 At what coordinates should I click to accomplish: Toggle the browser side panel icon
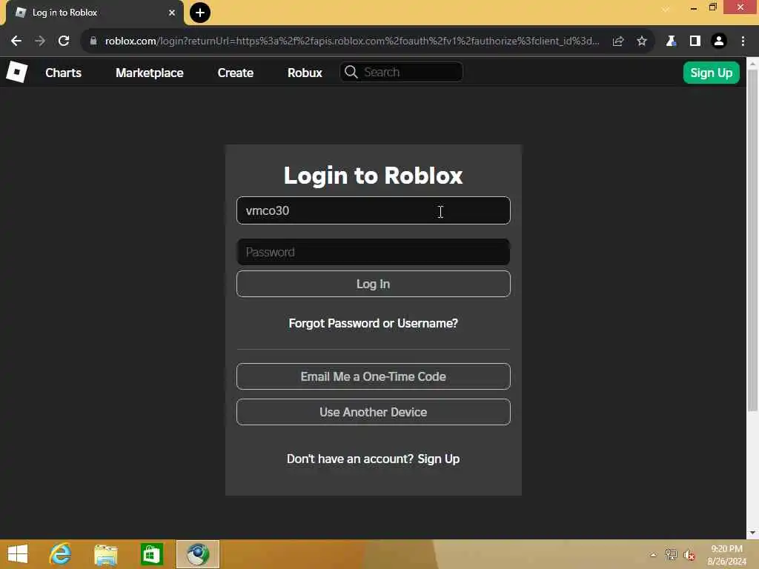pos(695,41)
